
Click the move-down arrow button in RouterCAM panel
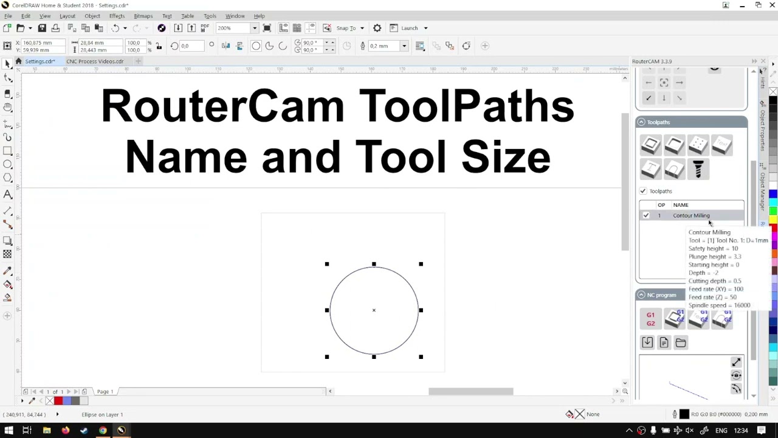coord(664,98)
